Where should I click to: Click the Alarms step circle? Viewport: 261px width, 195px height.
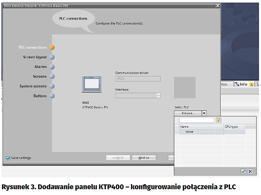(52, 67)
